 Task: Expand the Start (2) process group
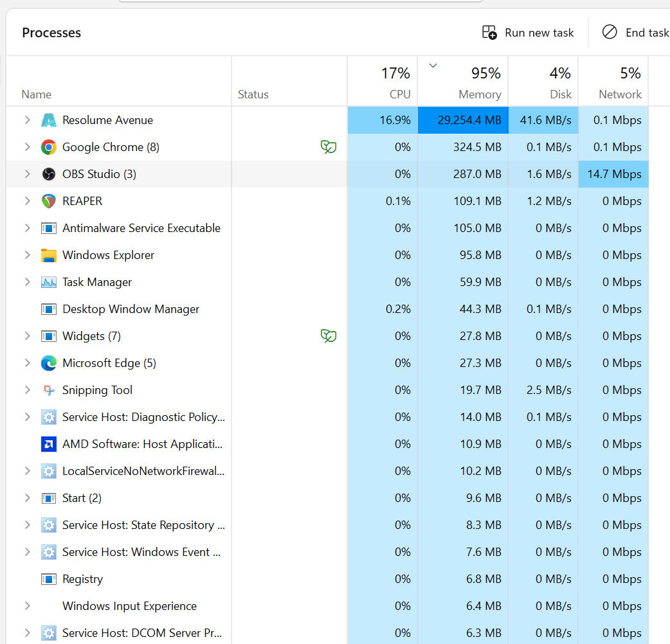click(27, 498)
